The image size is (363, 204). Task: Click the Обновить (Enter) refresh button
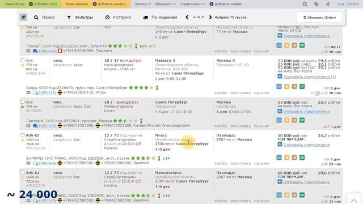[x=319, y=18]
